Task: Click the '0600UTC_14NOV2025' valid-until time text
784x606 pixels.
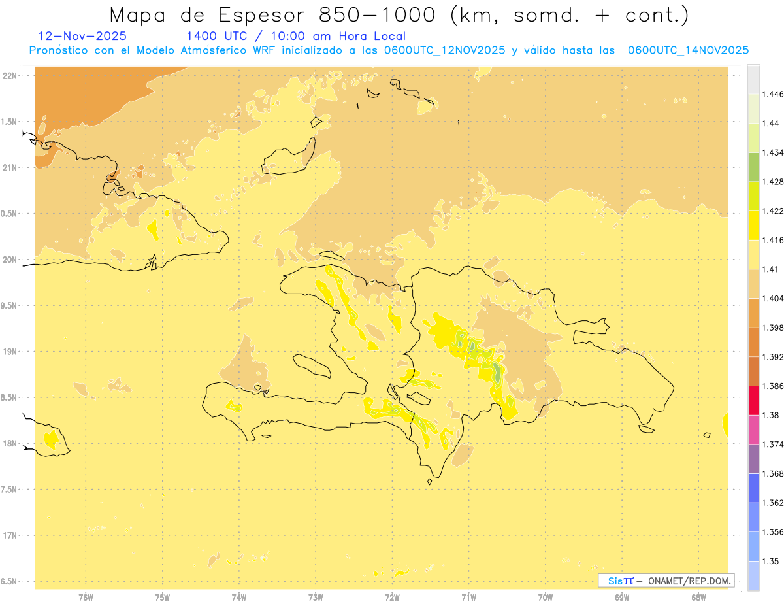Action: pyautogui.click(x=688, y=50)
